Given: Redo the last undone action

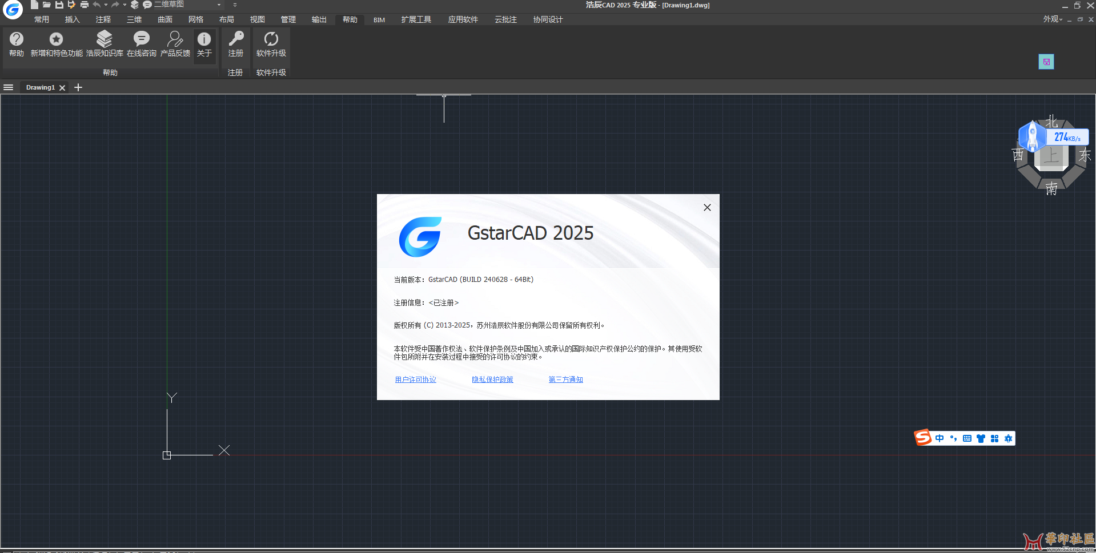Looking at the screenshot, I should 115,5.
